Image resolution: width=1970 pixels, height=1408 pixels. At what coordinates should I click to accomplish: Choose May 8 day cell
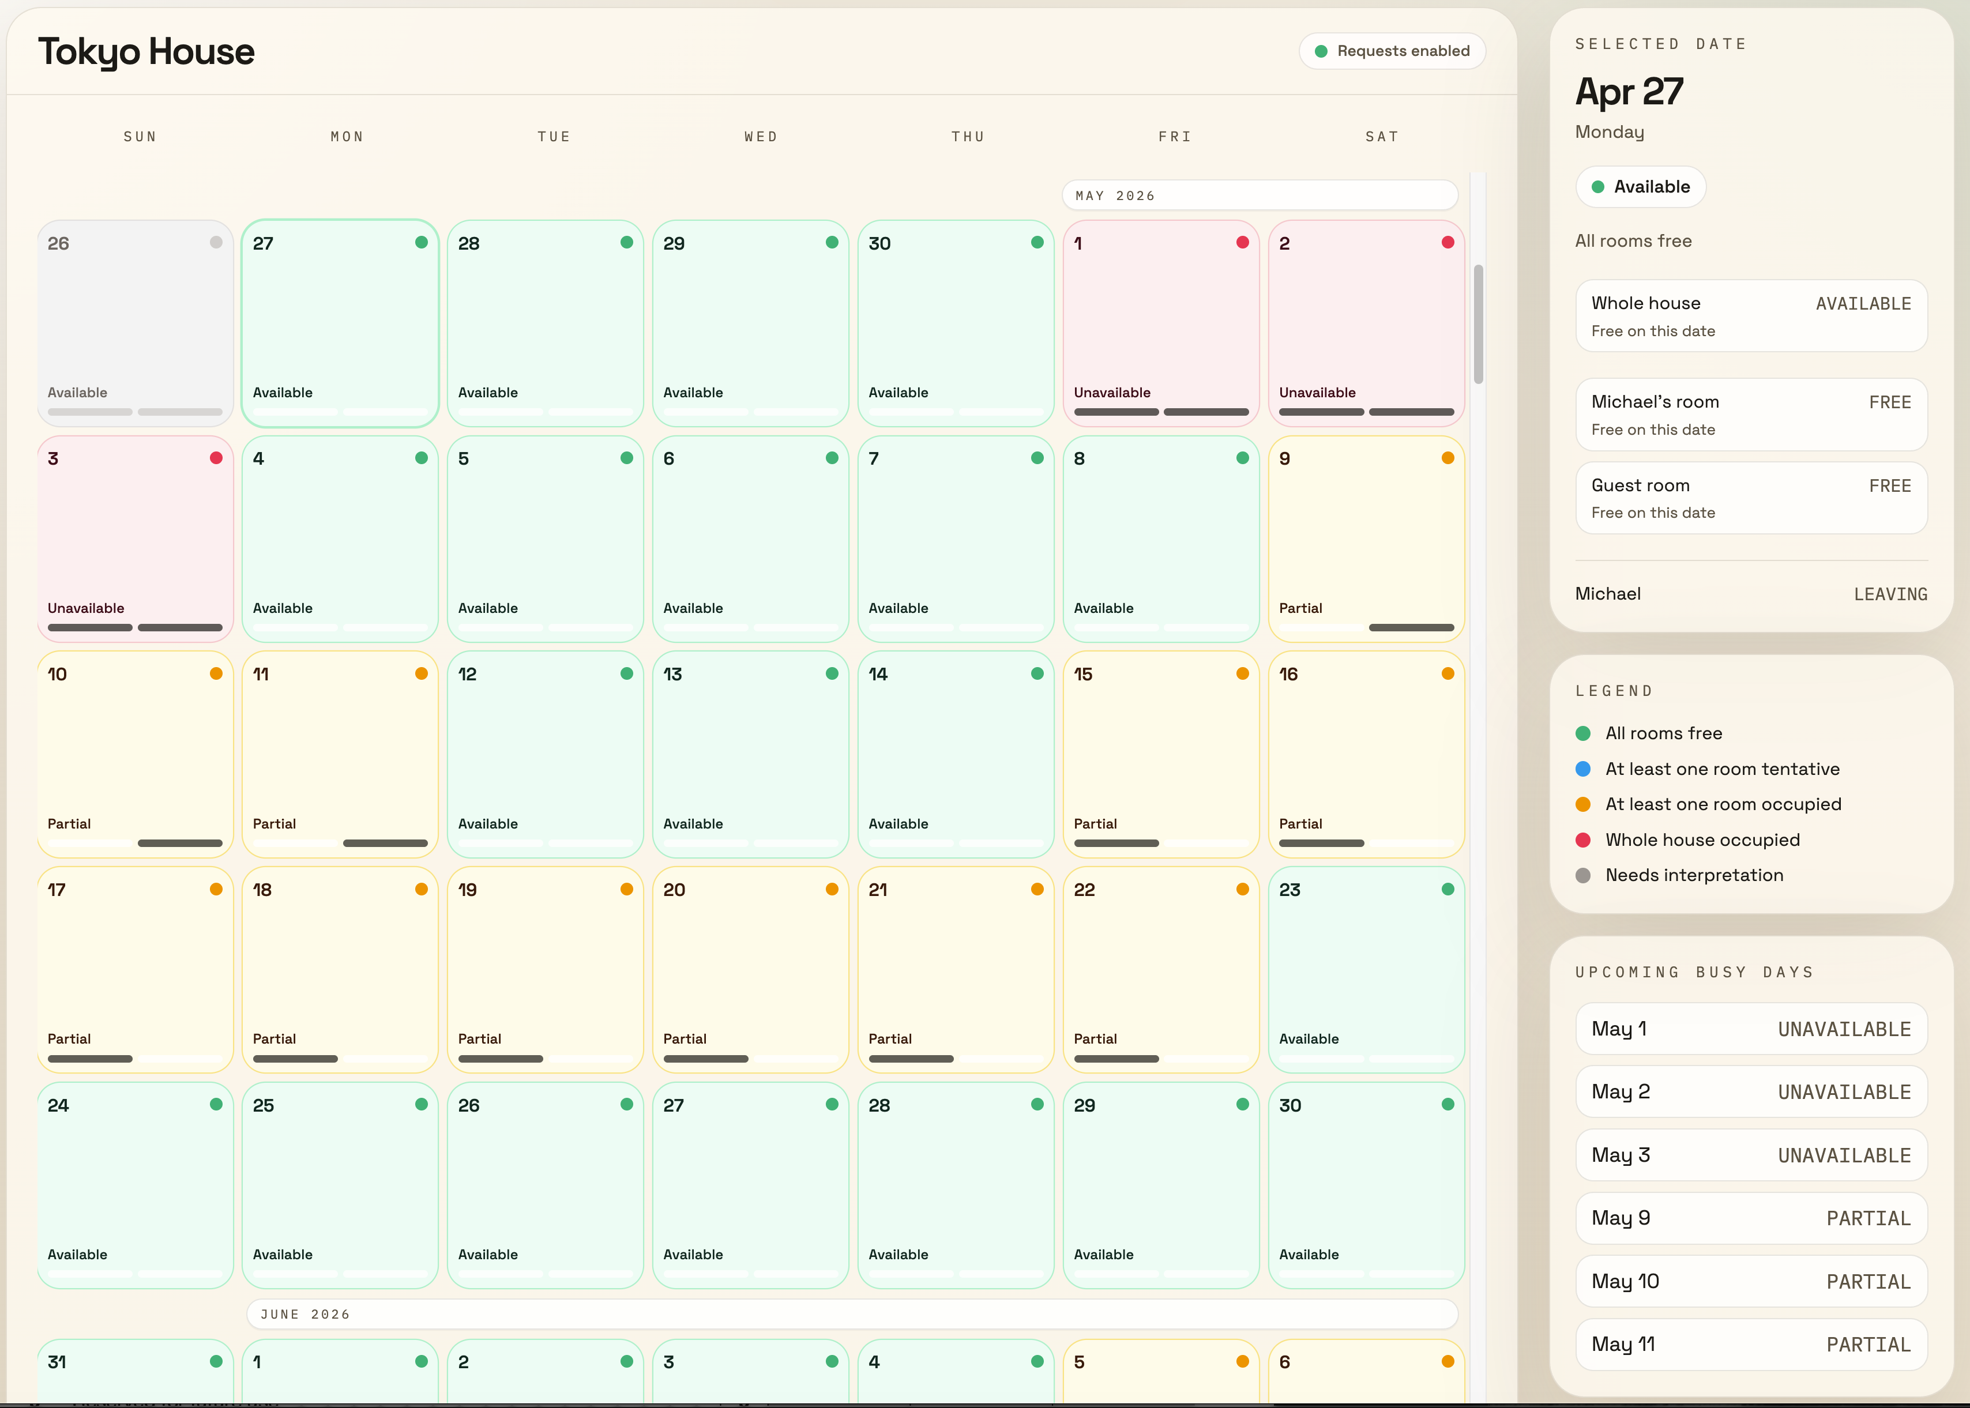(1161, 539)
